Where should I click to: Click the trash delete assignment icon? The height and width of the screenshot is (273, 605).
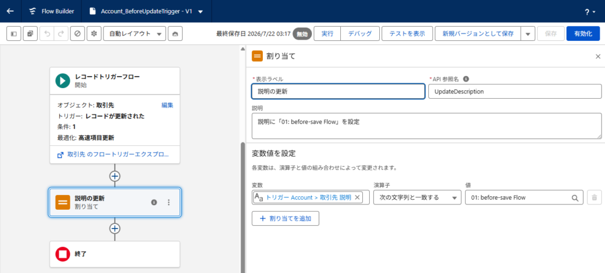[x=594, y=197]
